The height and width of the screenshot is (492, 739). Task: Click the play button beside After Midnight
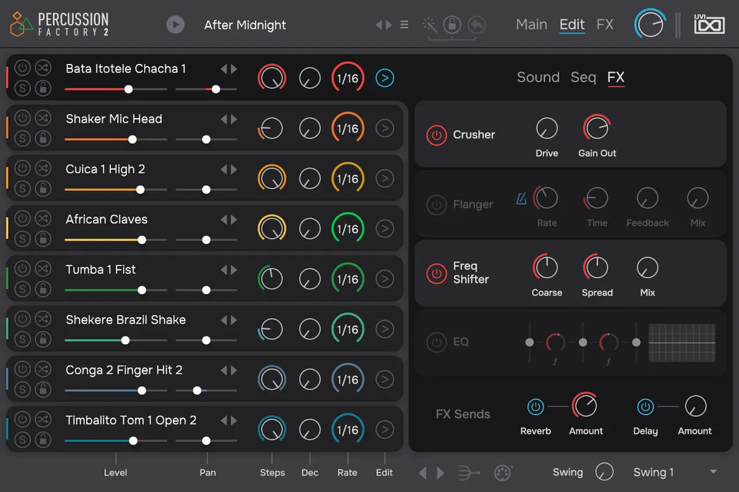[176, 25]
